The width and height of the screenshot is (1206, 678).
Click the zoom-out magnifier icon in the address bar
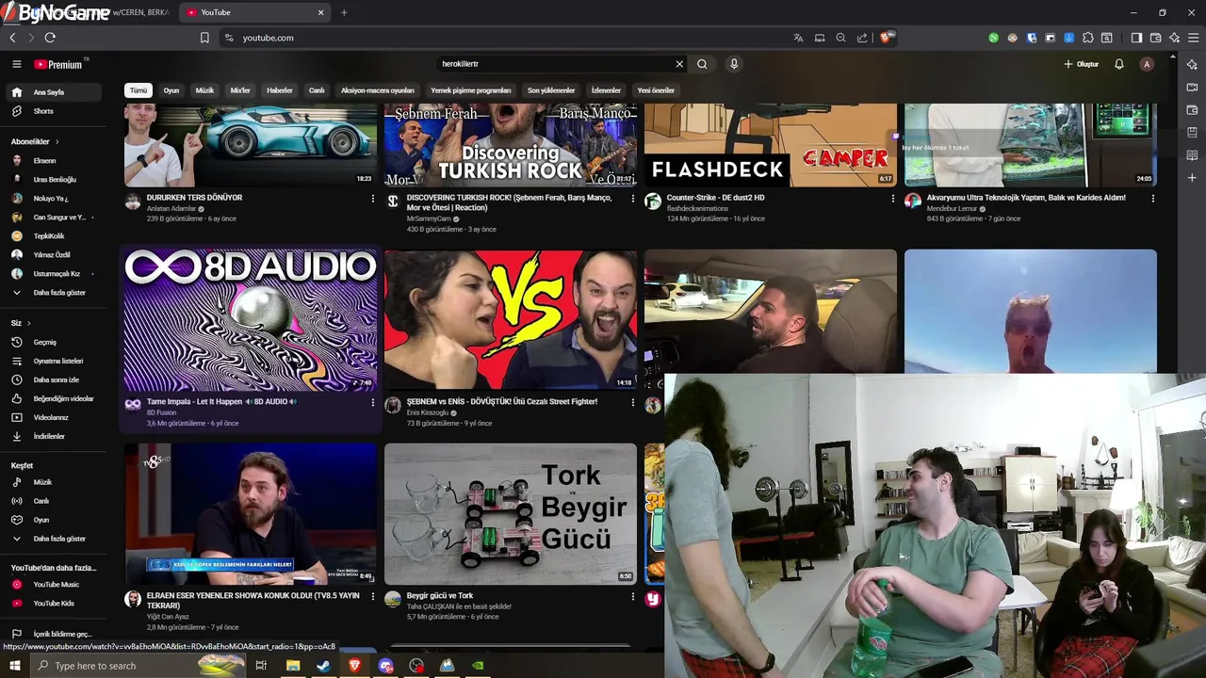click(840, 38)
